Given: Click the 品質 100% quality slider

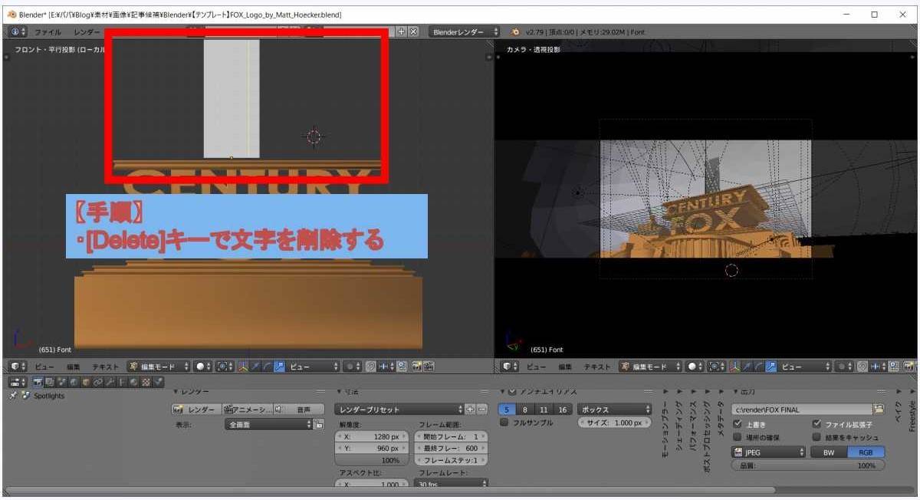Looking at the screenshot, I should (808, 465).
